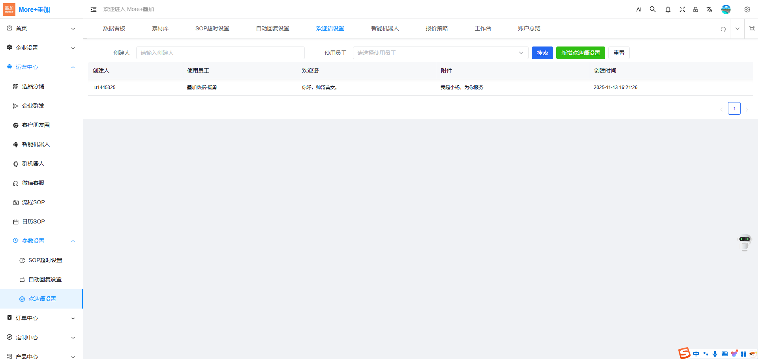Click the blue 搜索 button
The width and height of the screenshot is (758, 359).
click(x=542, y=53)
